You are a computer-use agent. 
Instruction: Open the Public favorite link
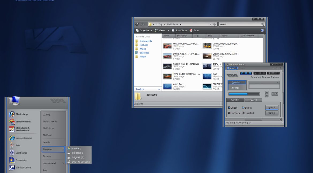tap(143, 57)
